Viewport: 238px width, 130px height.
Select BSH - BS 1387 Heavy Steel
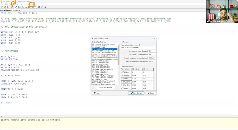(104, 63)
